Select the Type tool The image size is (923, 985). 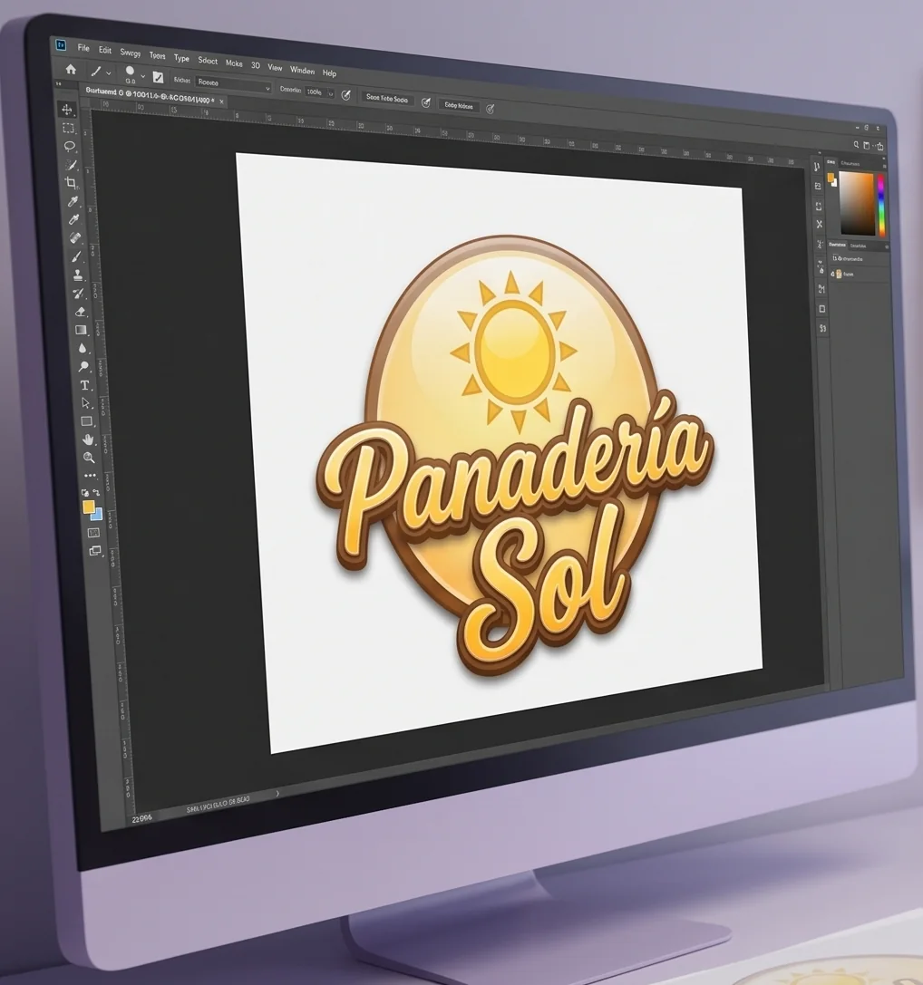(x=85, y=385)
